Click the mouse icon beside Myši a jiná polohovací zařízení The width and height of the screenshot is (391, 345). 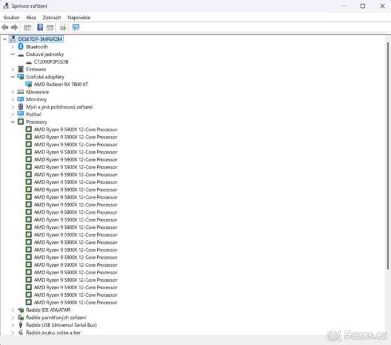click(21, 107)
